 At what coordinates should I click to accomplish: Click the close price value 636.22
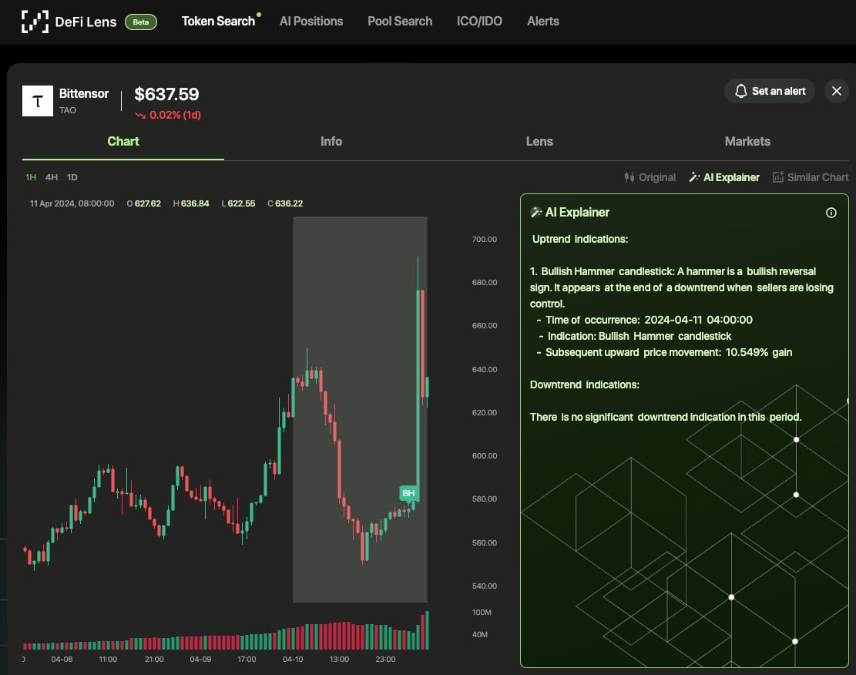click(x=289, y=203)
